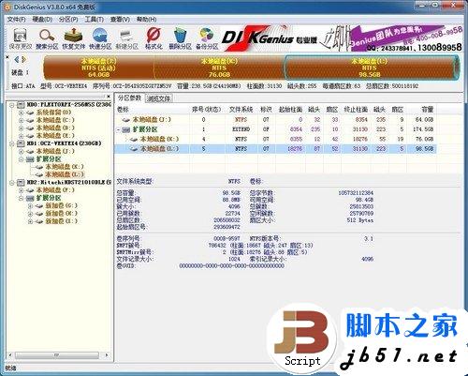The height and width of the screenshot is (376, 468).
Task: Click the EXTEND file system cell
Action: click(241, 129)
